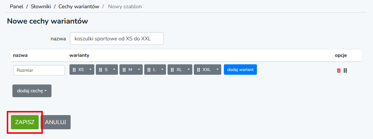The height and width of the screenshot is (139, 373).
Task: Expand the dodaj cechę dropdown
Action: point(32,91)
